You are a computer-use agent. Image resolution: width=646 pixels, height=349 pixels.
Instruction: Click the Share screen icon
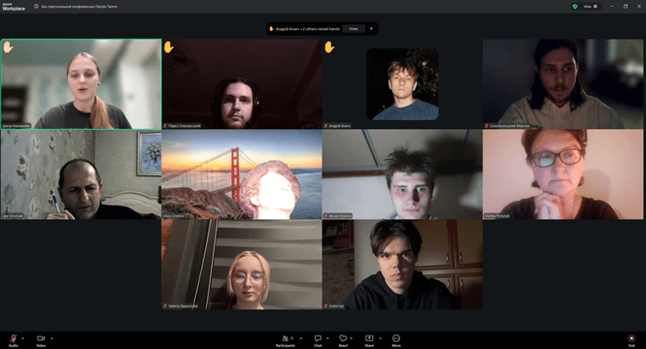click(x=369, y=338)
